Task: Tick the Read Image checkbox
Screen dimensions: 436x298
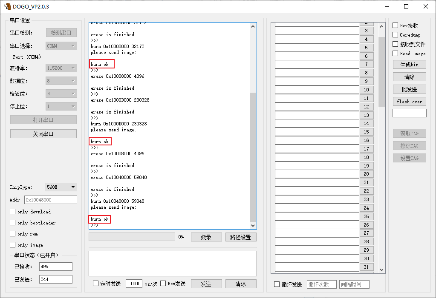Action: [x=395, y=54]
